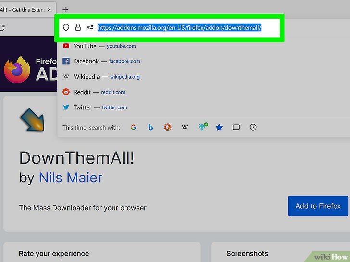Image resolution: width=350 pixels, height=262 pixels.
Task: Search add-ons with puzzle piece icon
Action: pos(203,127)
